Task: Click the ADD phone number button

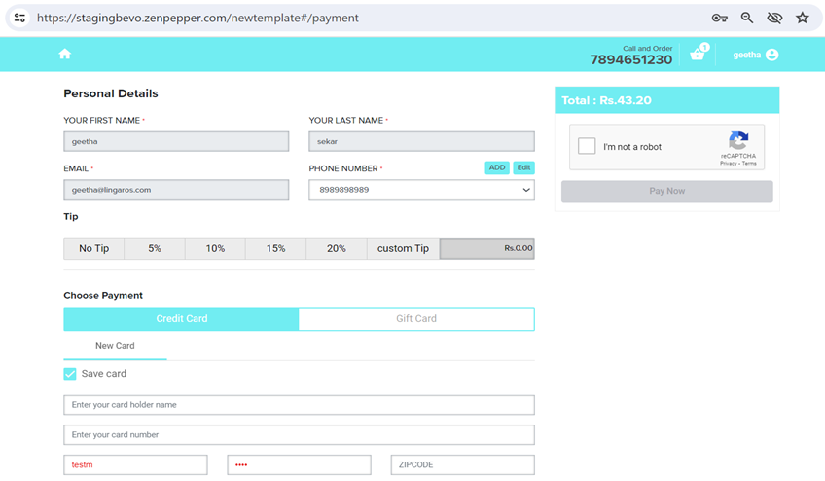Action: click(497, 167)
